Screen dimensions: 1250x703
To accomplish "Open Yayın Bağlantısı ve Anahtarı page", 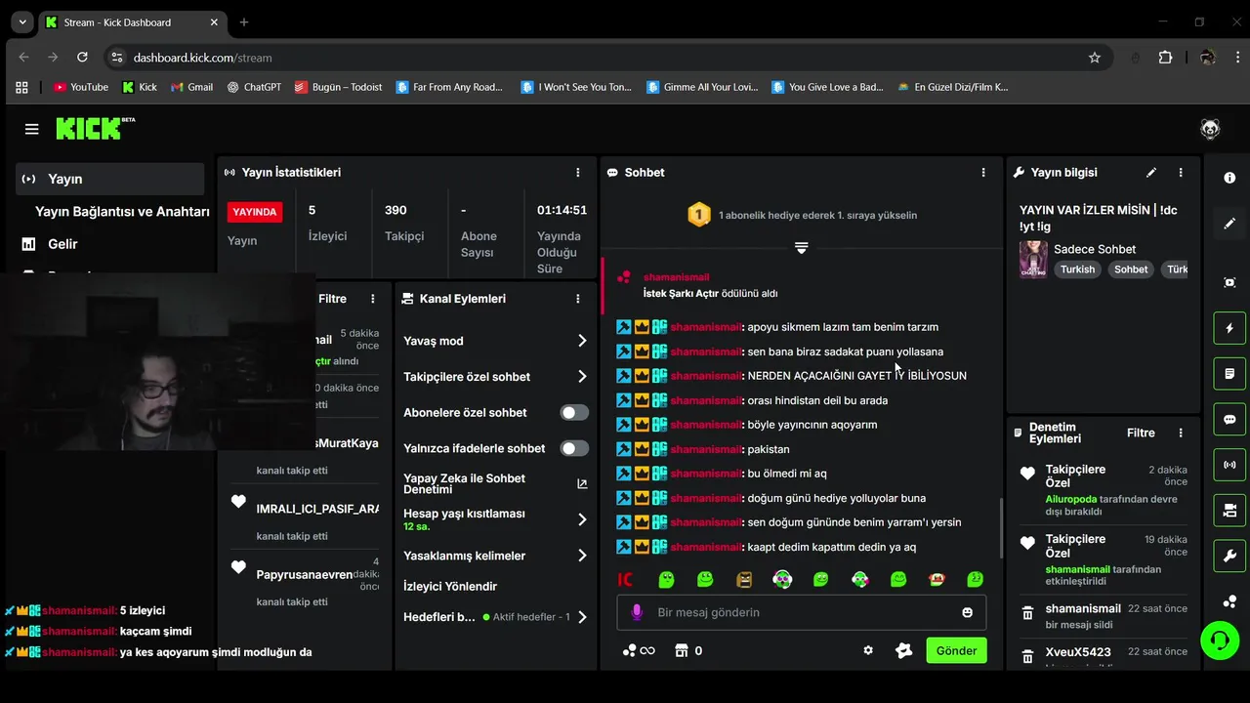I will click(x=122, y=211).
